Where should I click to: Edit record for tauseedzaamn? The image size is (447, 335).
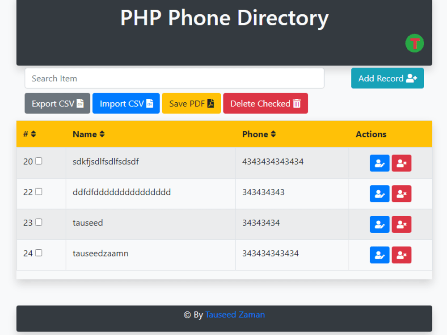pos(380,255)
